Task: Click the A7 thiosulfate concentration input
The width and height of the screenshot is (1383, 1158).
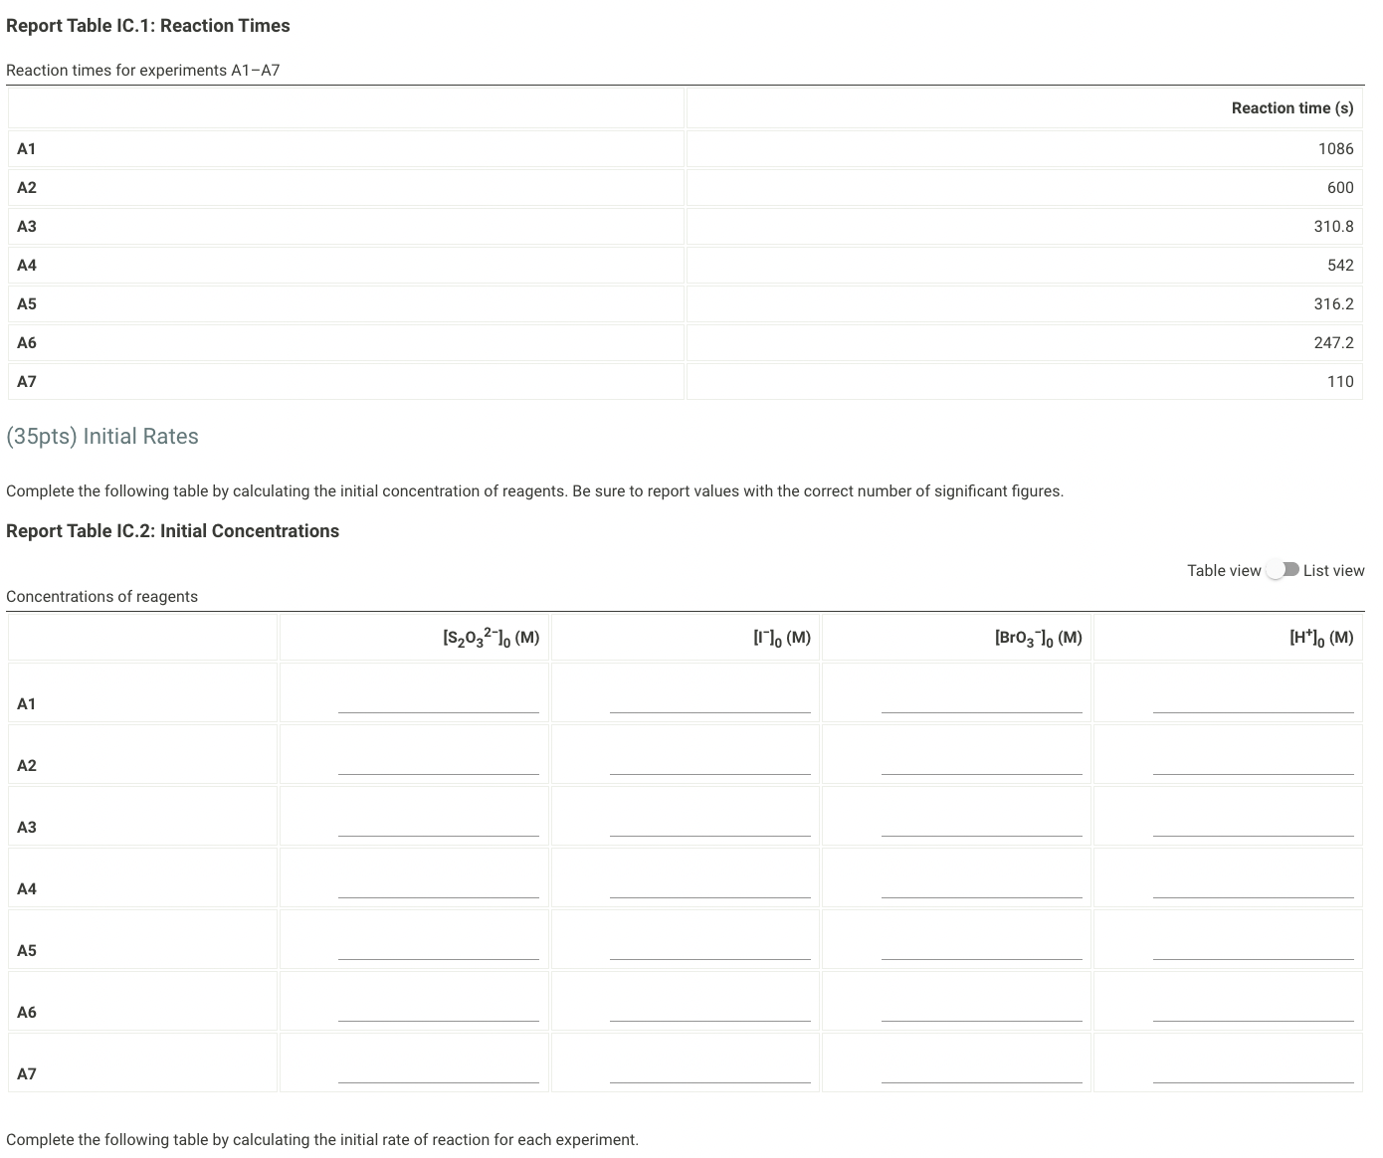Action: (x=439, y=1070)
